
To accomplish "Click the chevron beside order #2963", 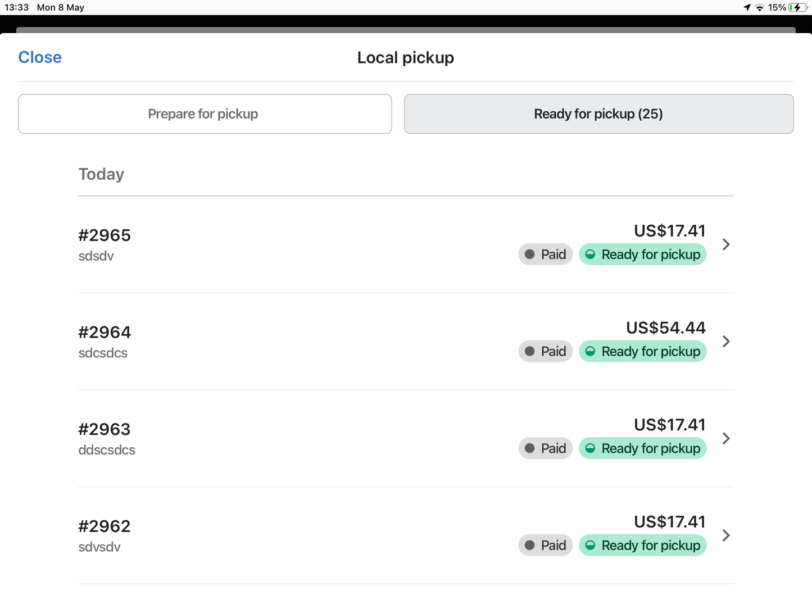I will coord(726,439).
